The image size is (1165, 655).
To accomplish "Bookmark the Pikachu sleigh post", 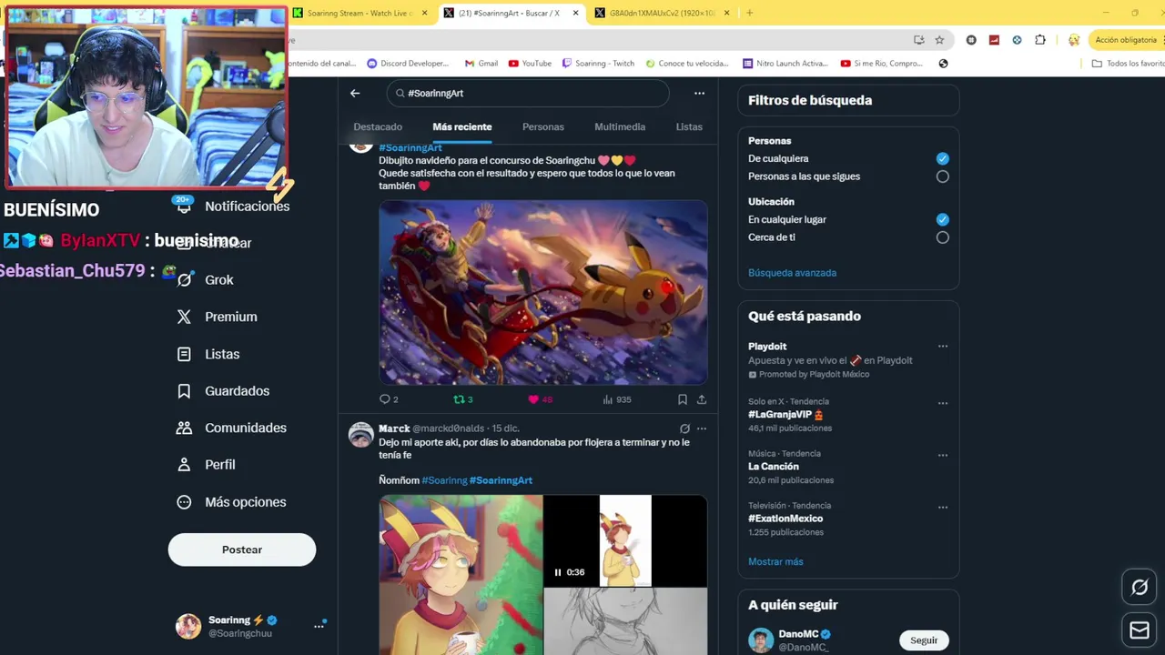I will point(682,399).
